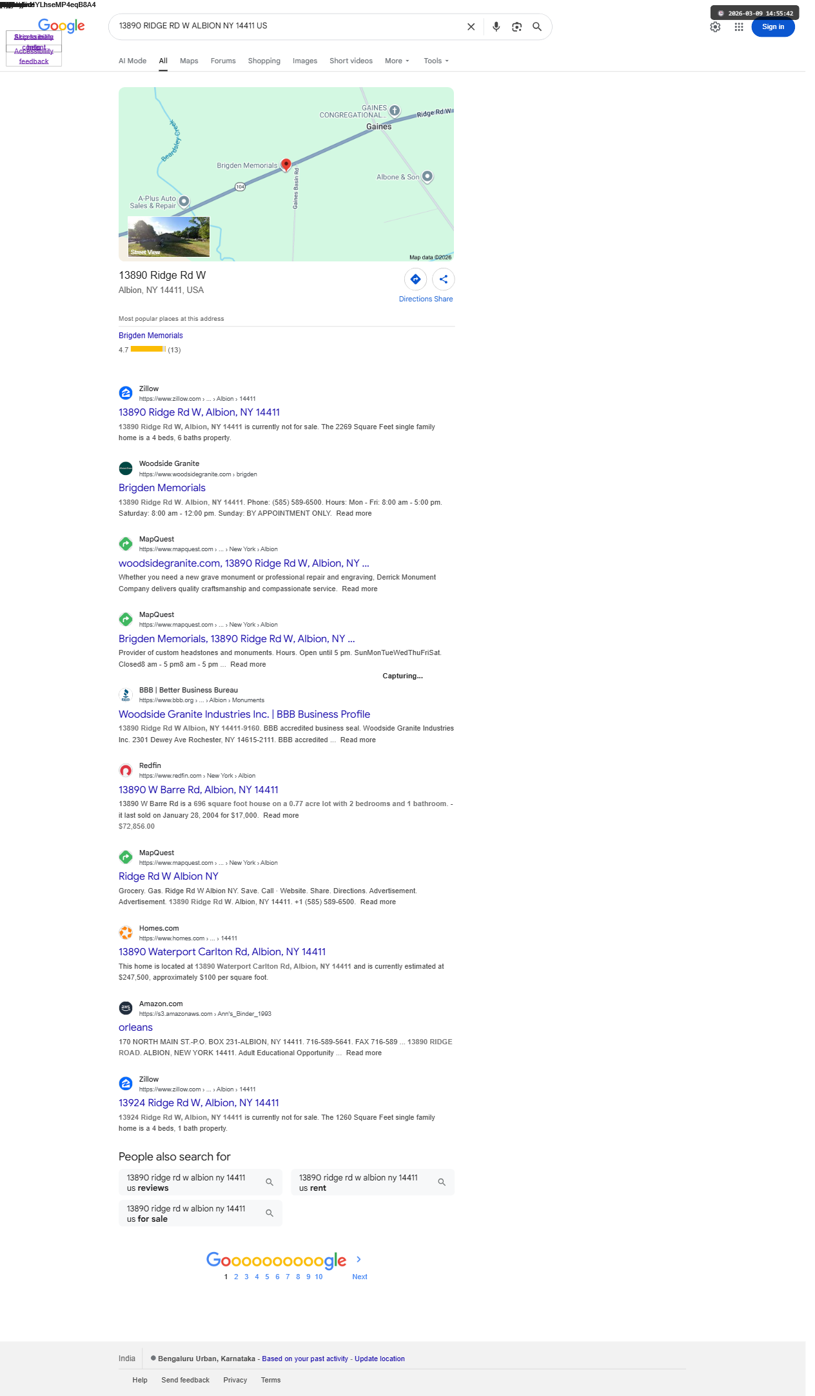Switch to Images tab

click(305, 61)
